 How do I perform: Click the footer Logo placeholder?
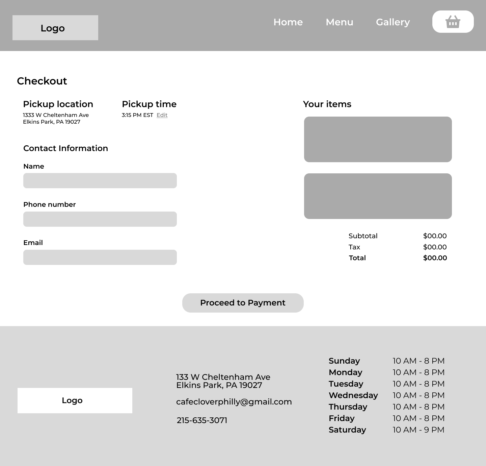click(x=75, y=400)
